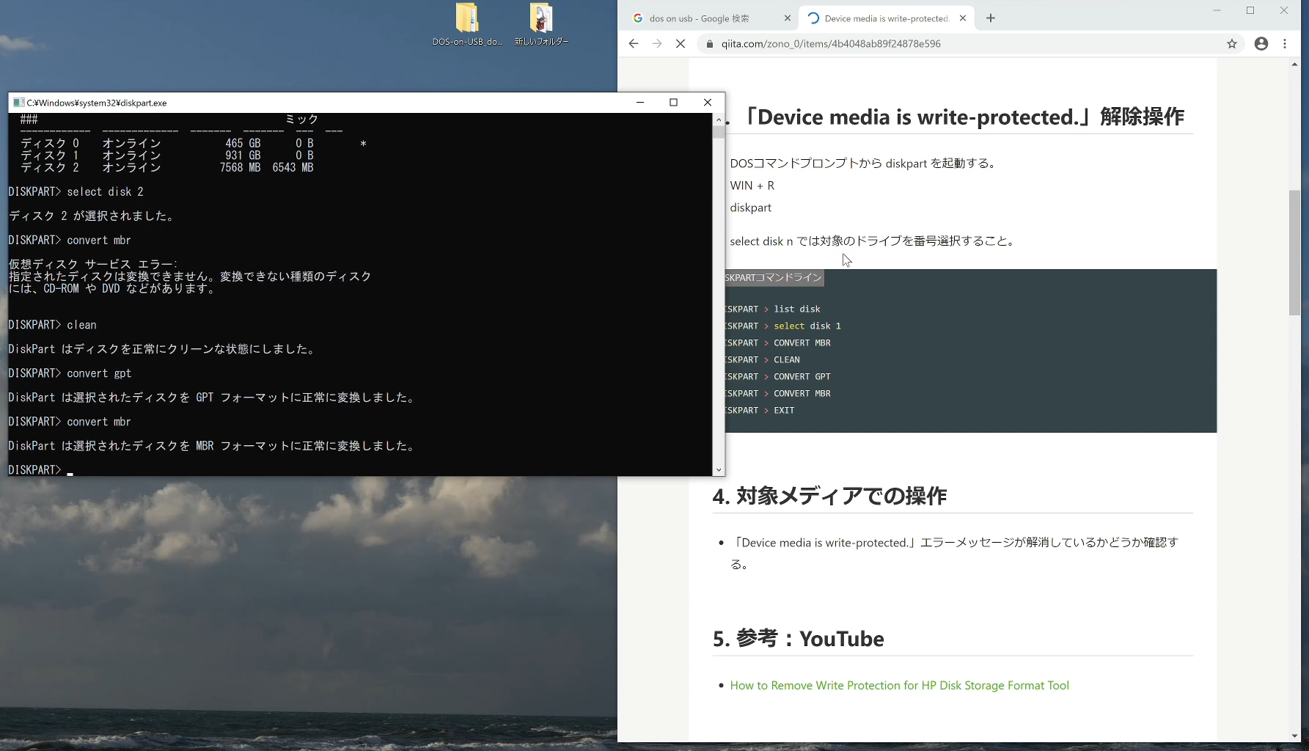Open a new Chrome tab
The width and height of the screenshot is (1309, 751).
[991, 18]
